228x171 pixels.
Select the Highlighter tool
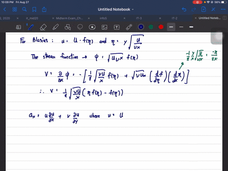click(56, 27)
